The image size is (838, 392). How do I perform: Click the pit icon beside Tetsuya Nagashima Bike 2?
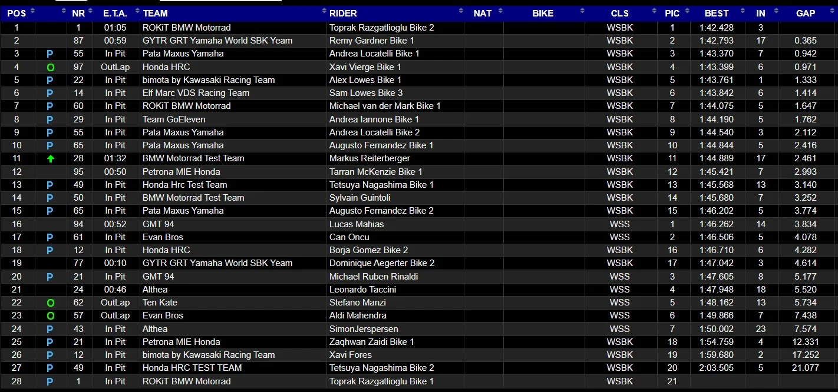[50, 368]
